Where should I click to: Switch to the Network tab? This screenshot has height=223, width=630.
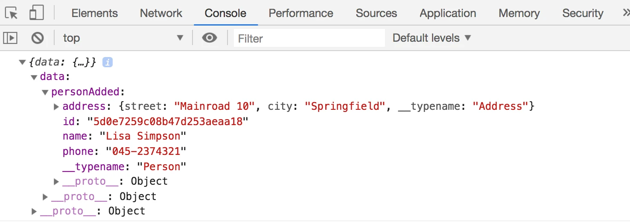tap(161, 13)
